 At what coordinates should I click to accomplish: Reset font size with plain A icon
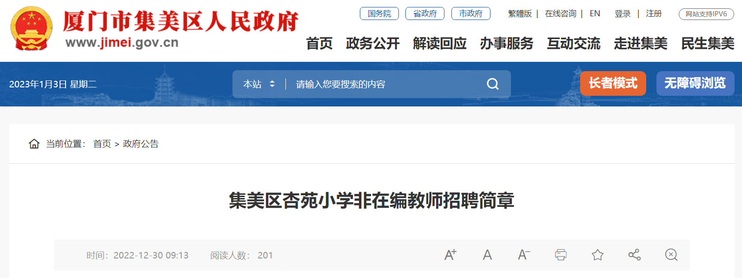tap(487, 255)
